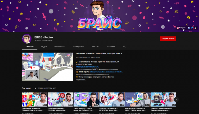Open the ПЛЕЙЛИСТЫ tab
Screen dimensions: 199x114
pyautogui.click(x=60, y=47)
